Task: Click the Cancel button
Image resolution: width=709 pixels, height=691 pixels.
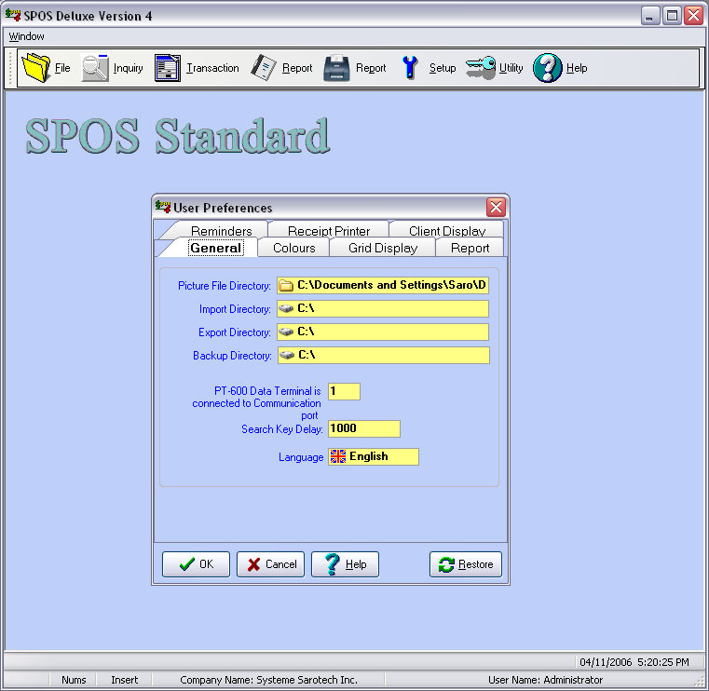Action: [x=270, y=564]
